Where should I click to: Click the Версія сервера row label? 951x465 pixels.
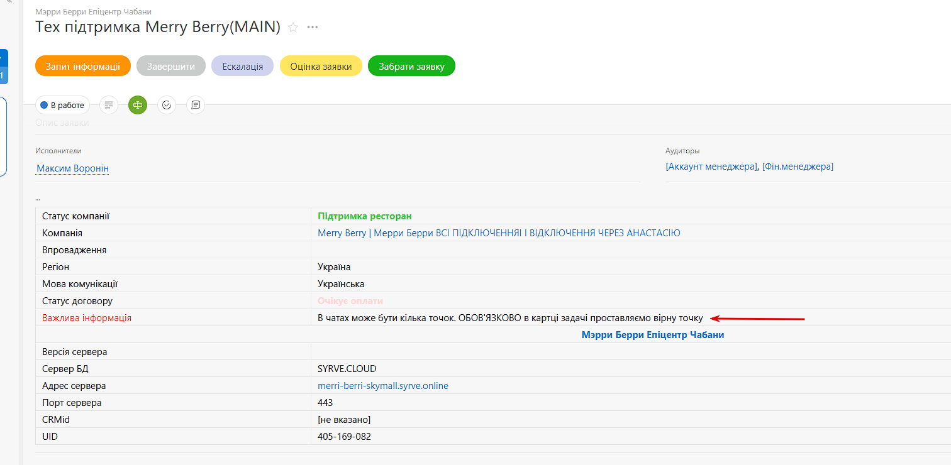[75, 352]
